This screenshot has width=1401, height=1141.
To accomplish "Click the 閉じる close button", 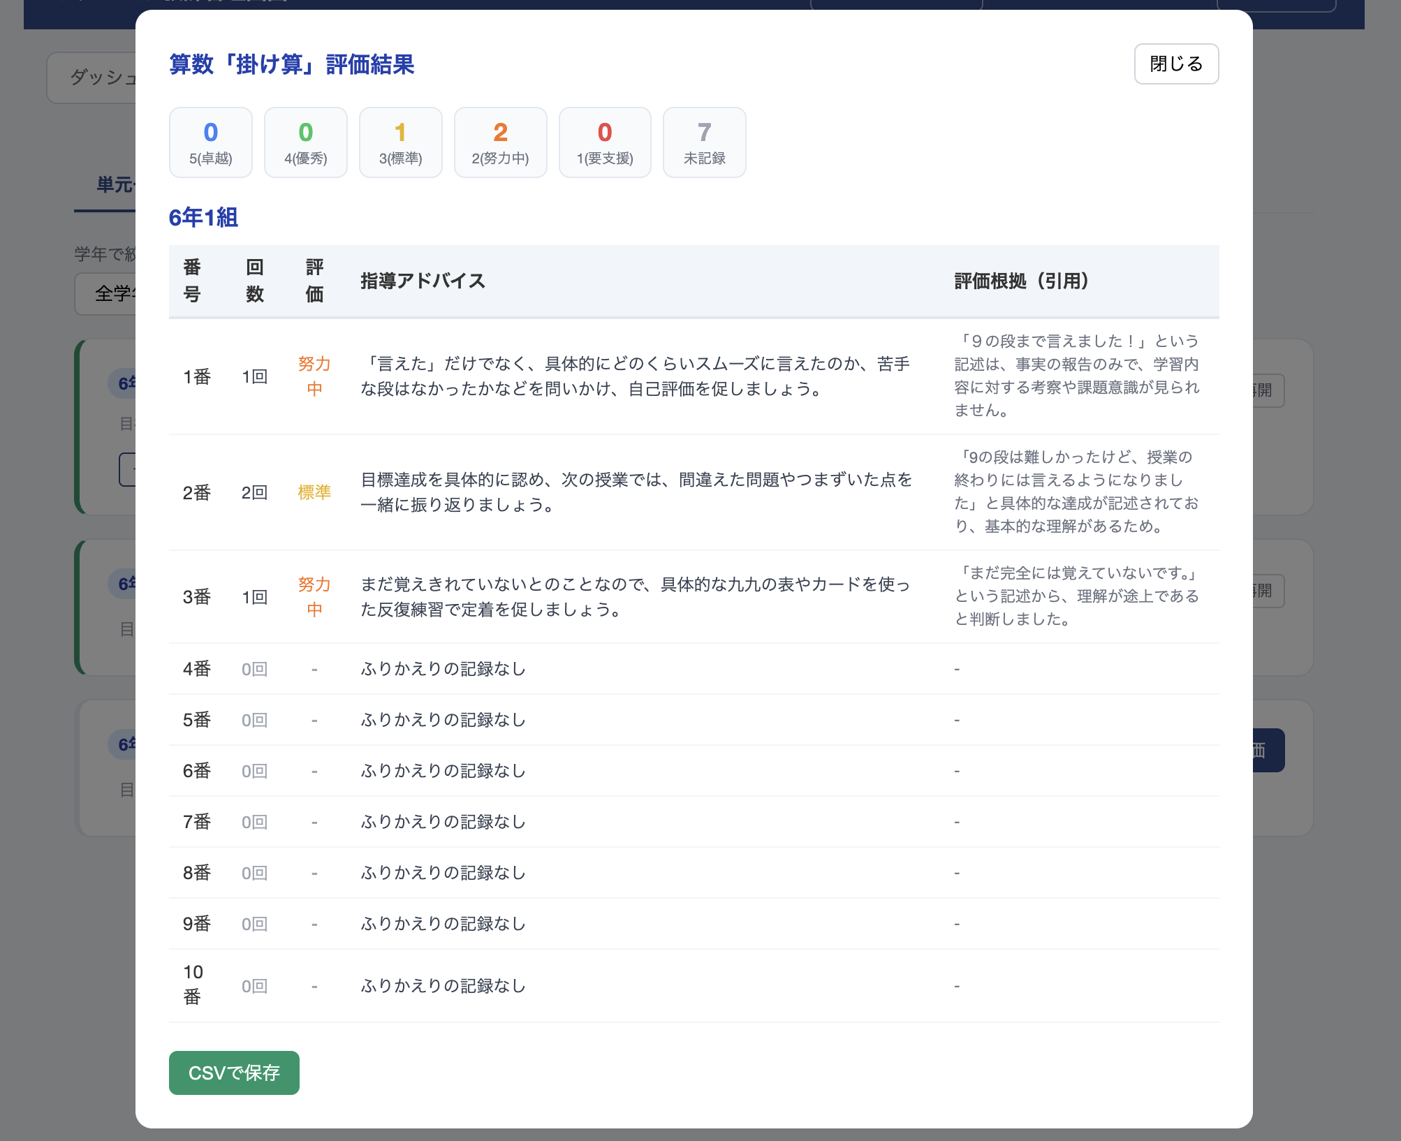I will 1175,64.
